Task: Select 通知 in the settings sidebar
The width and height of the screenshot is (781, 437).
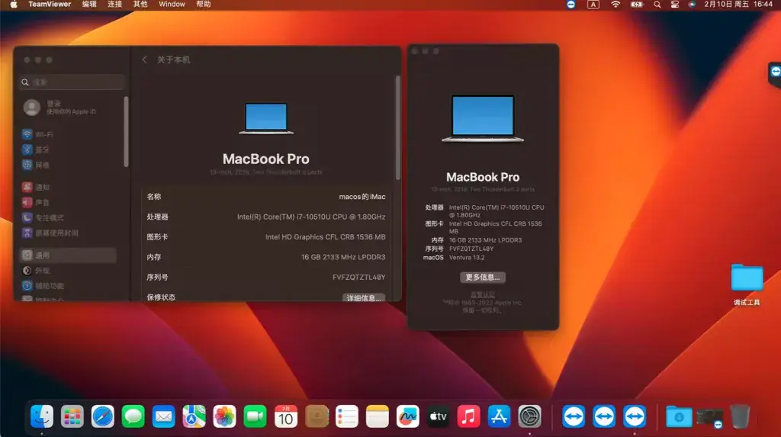Action: tap(68, 188)
